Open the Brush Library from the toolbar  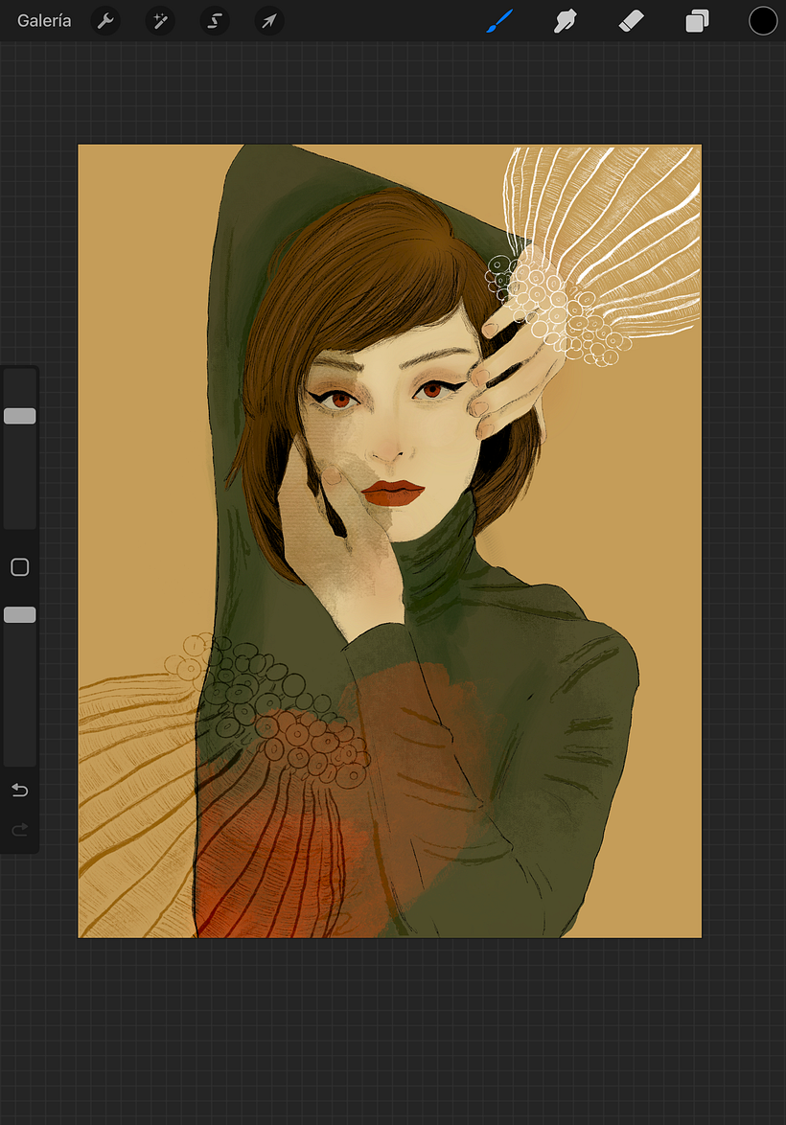pyautogui.click(x=501, y=20)
